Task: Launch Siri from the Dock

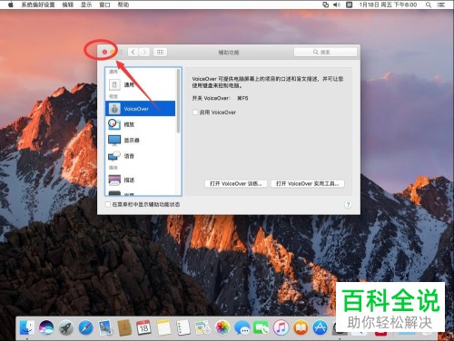Action: pos(46,327)
